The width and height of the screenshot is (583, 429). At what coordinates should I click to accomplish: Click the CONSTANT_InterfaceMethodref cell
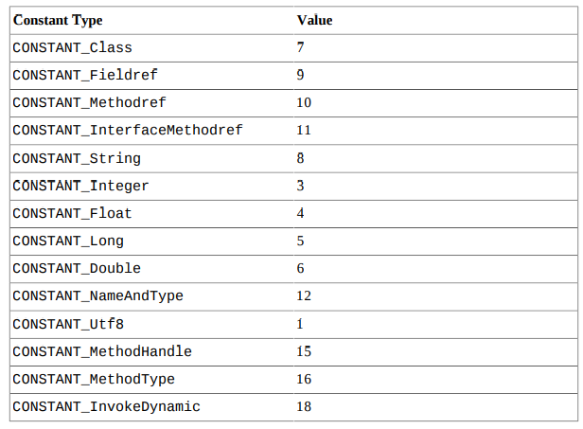127,130
